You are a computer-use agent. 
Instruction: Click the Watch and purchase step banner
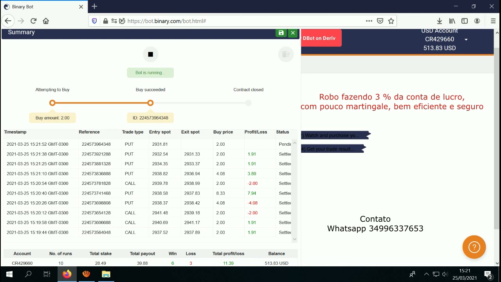click(x=335, y=136)
